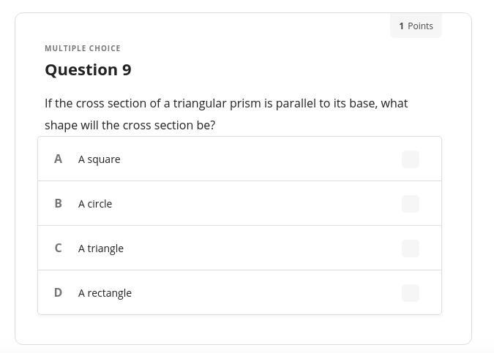Click the number 1 in the points badge

[x=401, y=26]
